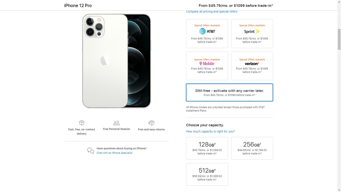The width and height of the screenshot is (341, 192).
Task: Click the silver iPhone product image
Action: pyautogui.click(x=116, y=61)
